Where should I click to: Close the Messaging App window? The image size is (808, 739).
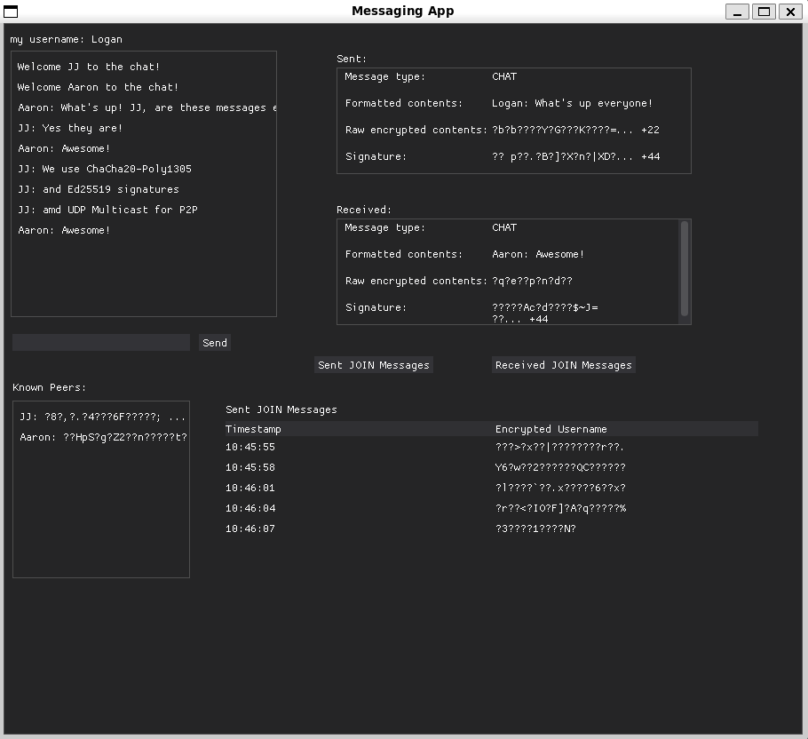790,12
